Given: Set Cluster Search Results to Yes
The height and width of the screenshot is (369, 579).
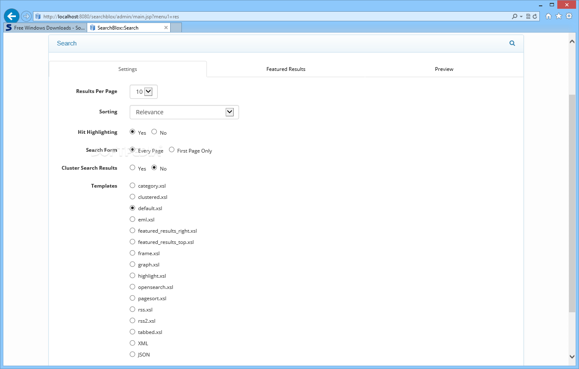Looking at the screenshot, I should (132, 168).
